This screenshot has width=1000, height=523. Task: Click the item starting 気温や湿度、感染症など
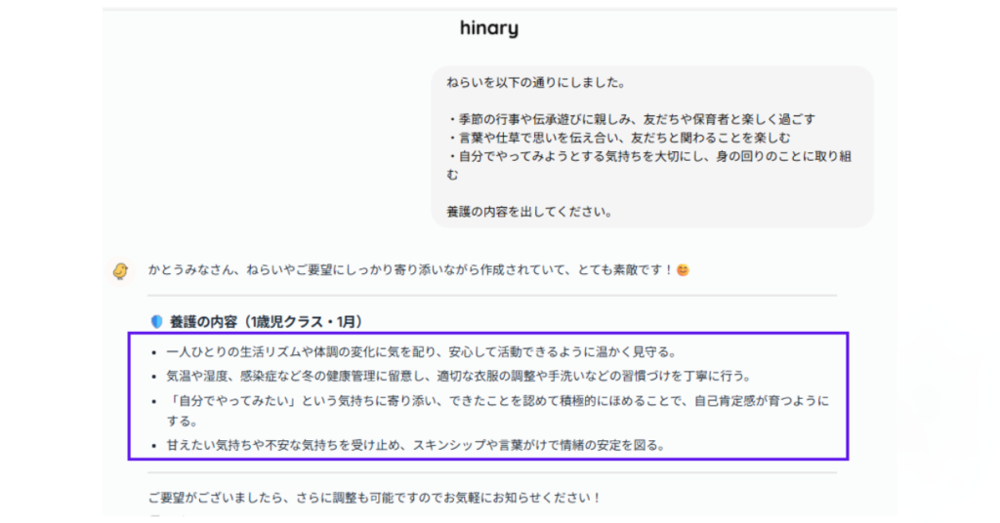(459, 376)
